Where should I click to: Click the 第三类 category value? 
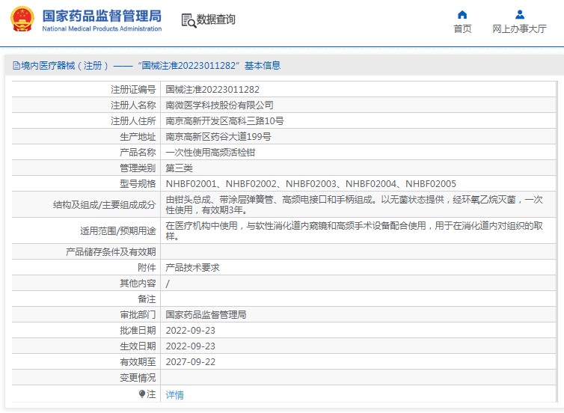click(x=179, y=168)
